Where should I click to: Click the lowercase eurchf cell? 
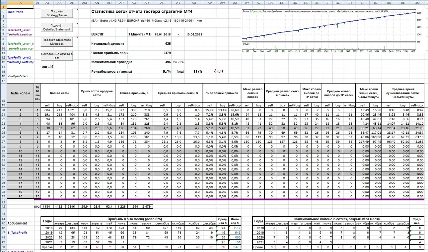[47, 67]
